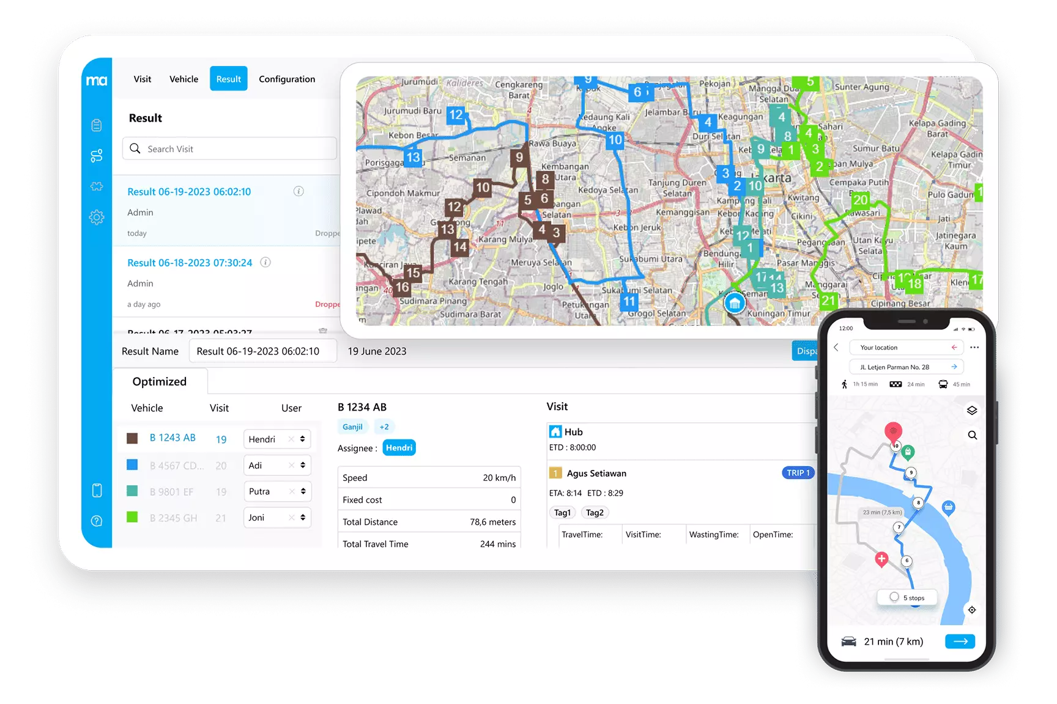Viewport: 1057px width, 704px height.
Task: Tap the search magnifier on phone map
Action: (972, 435)
